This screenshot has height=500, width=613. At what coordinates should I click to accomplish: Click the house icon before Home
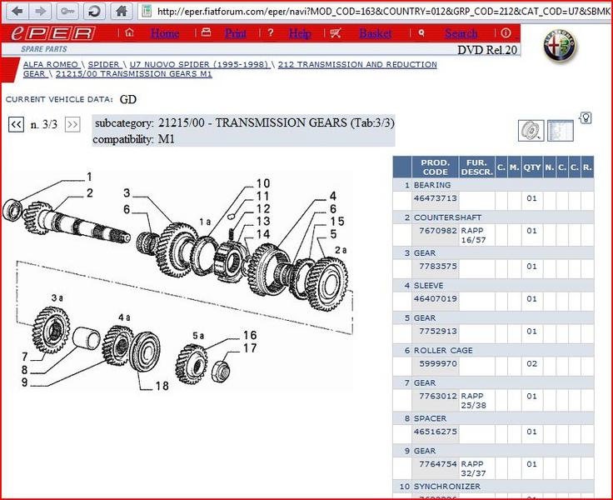tap(129, 32)
